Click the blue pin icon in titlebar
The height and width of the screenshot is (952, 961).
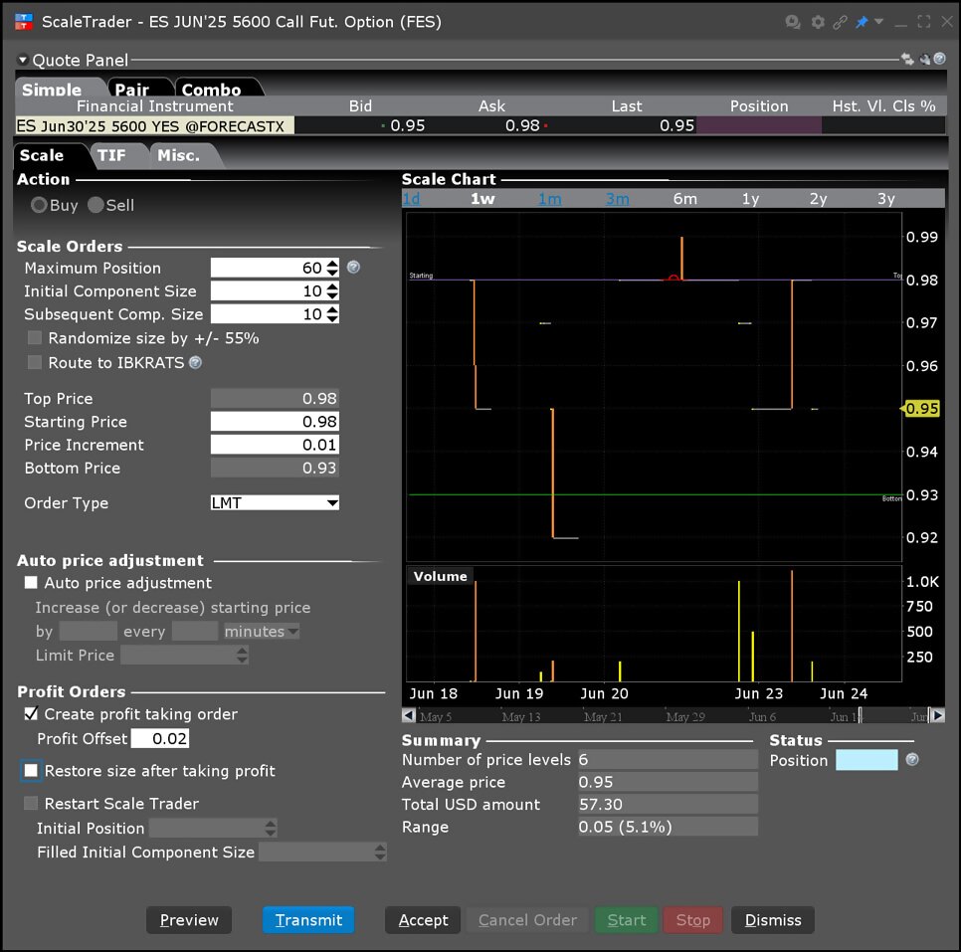pos(864,22)
